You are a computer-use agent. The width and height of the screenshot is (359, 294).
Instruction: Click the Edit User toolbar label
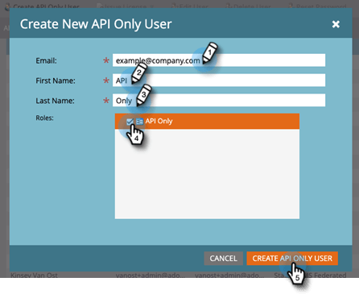193,6
